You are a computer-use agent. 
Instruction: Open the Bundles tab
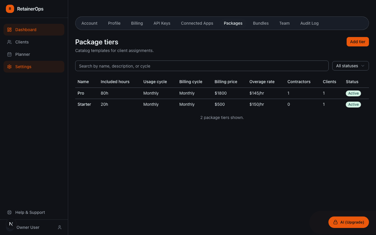click(x=261, y=23)
